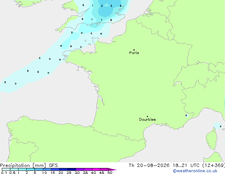
Task: Open the weatheronline.co.uk copyright link
Action: tap(195, 171)
